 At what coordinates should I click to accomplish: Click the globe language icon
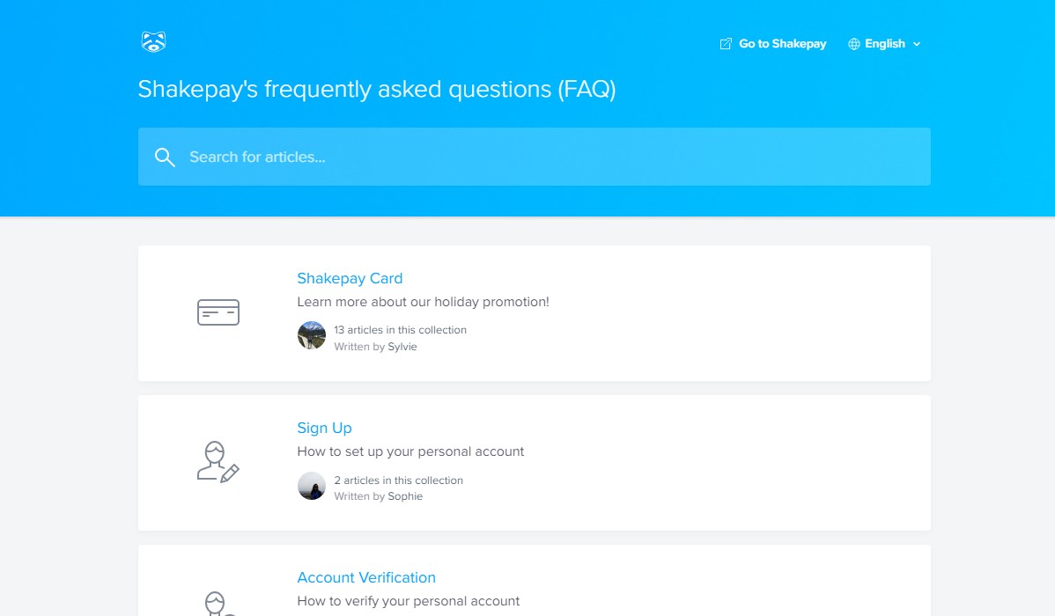click(854, 44)
